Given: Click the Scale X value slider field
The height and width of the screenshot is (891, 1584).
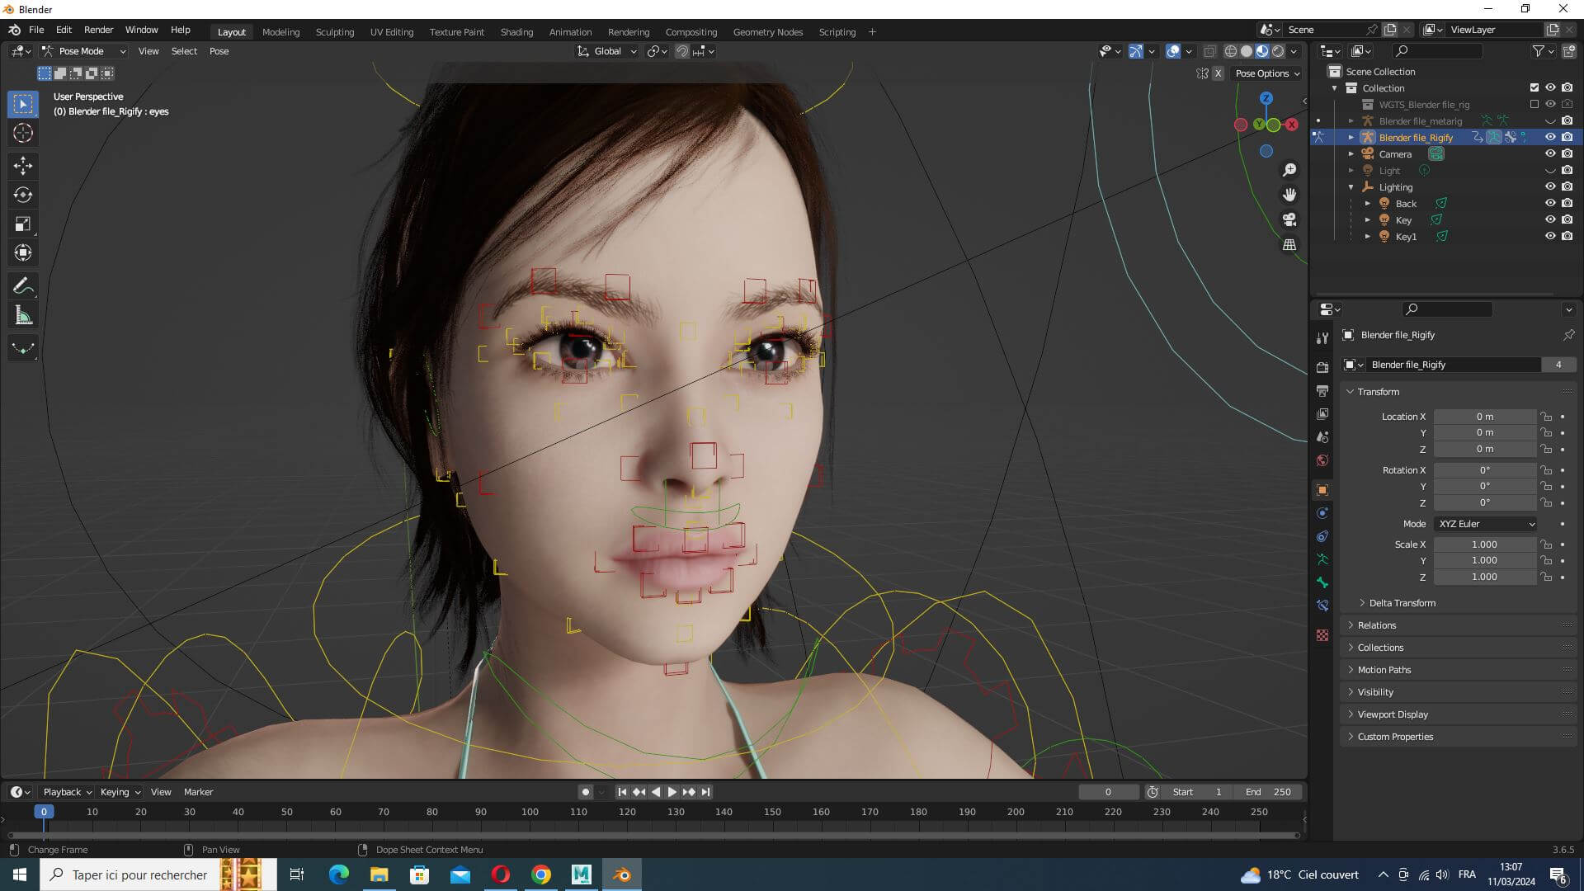Looking at the screenshot, I should pos(1483,544).
